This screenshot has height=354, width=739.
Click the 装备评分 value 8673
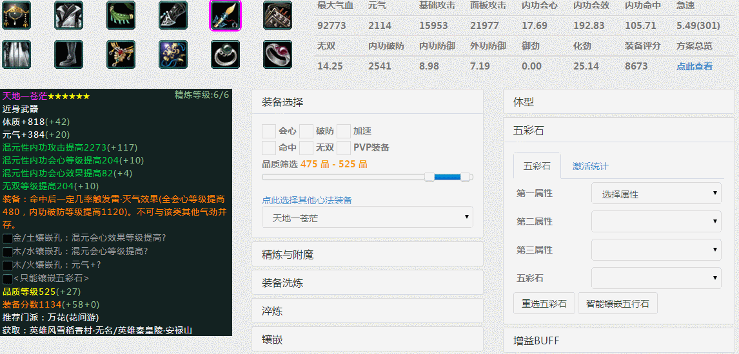636,66
